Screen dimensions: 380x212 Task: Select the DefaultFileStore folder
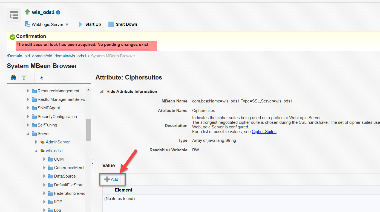click(x=68, y=185)
